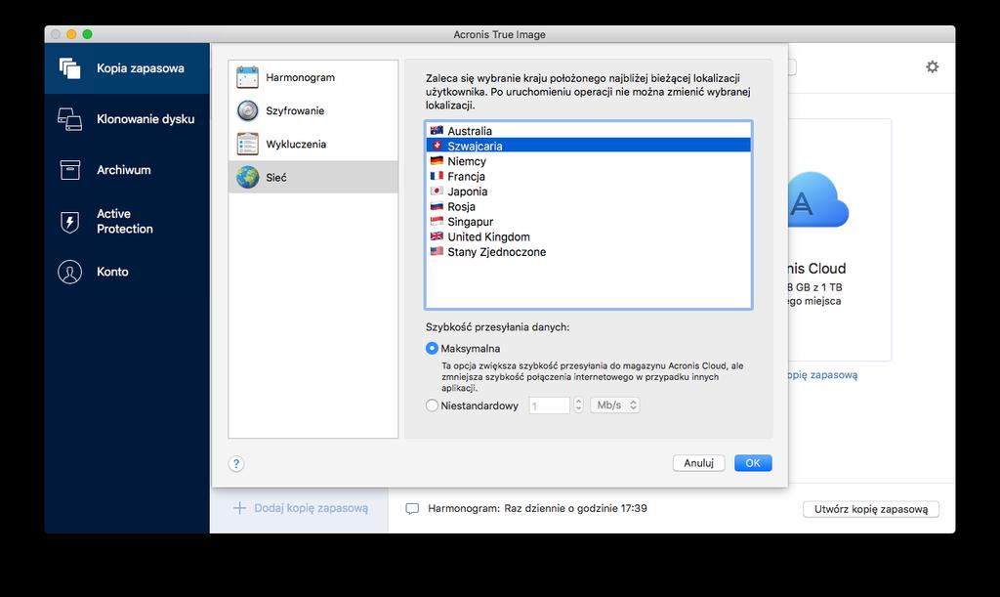Click the Acronis Cloud icon
Screen dimensions: 1000x597
818,200
